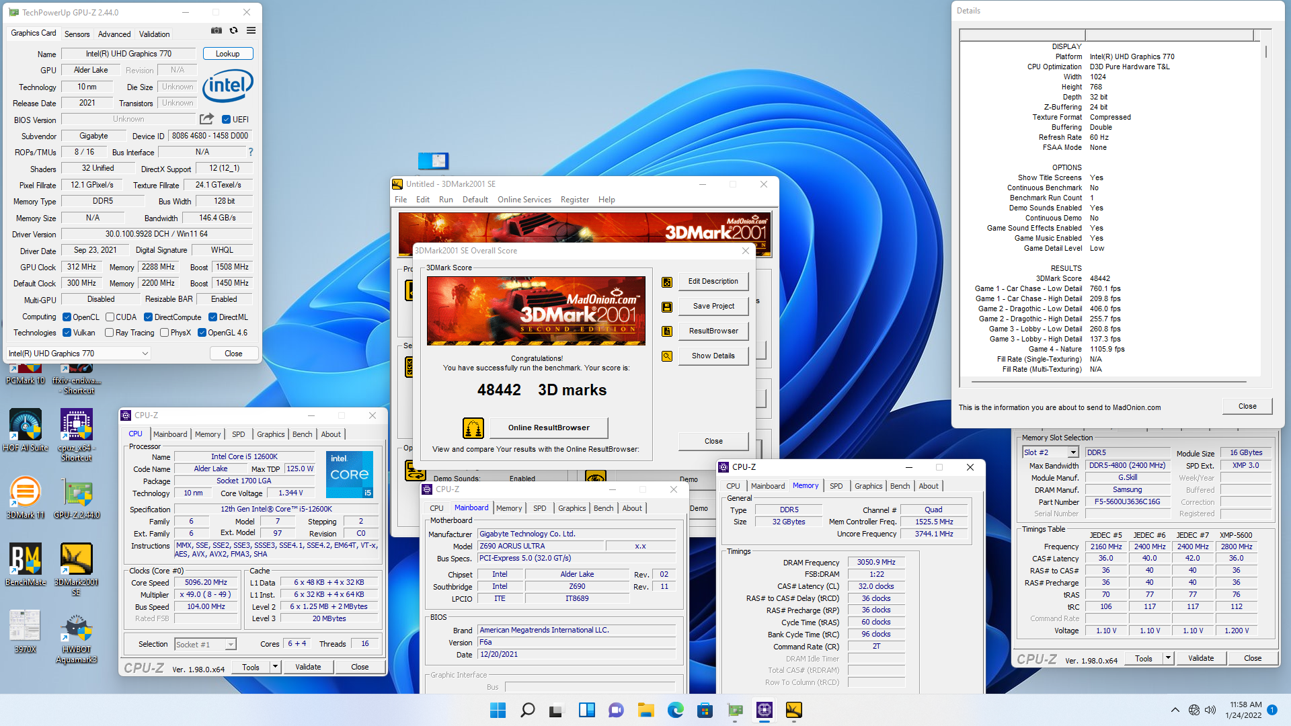1291x726 pixels.
Task: Click the Show Details button
Action: (713, 356)
